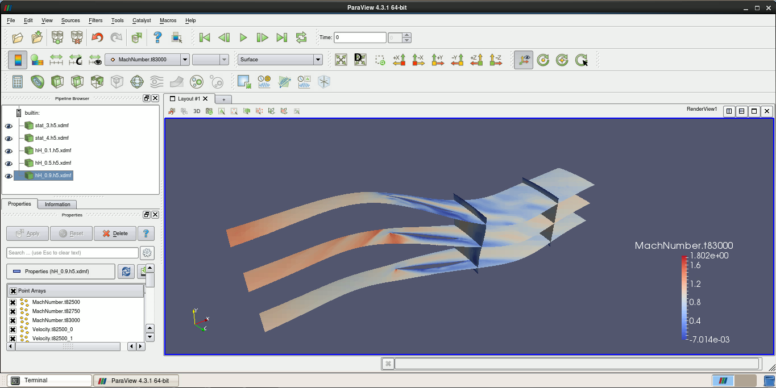Image resolution: width=776 pixels, height=388 pixels.
Task: Collapse the Properties (hH_0.9.h5.xdmf) section
Action: coord(60,272)
